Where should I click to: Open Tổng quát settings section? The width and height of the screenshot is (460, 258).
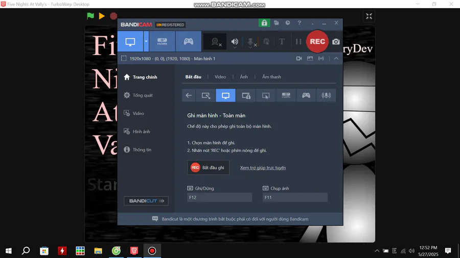[x=138, y=95]
